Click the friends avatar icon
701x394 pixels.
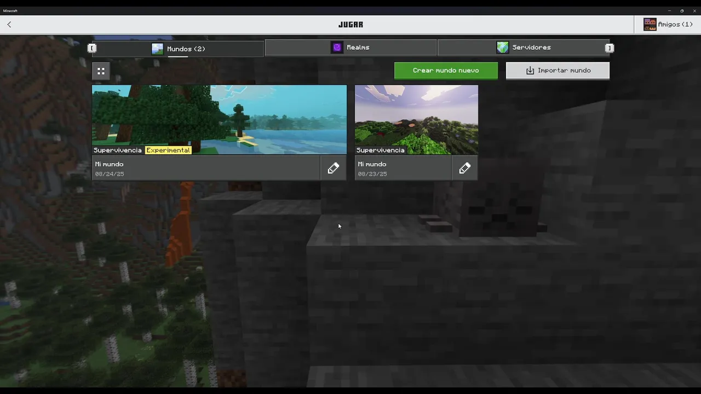650,25
